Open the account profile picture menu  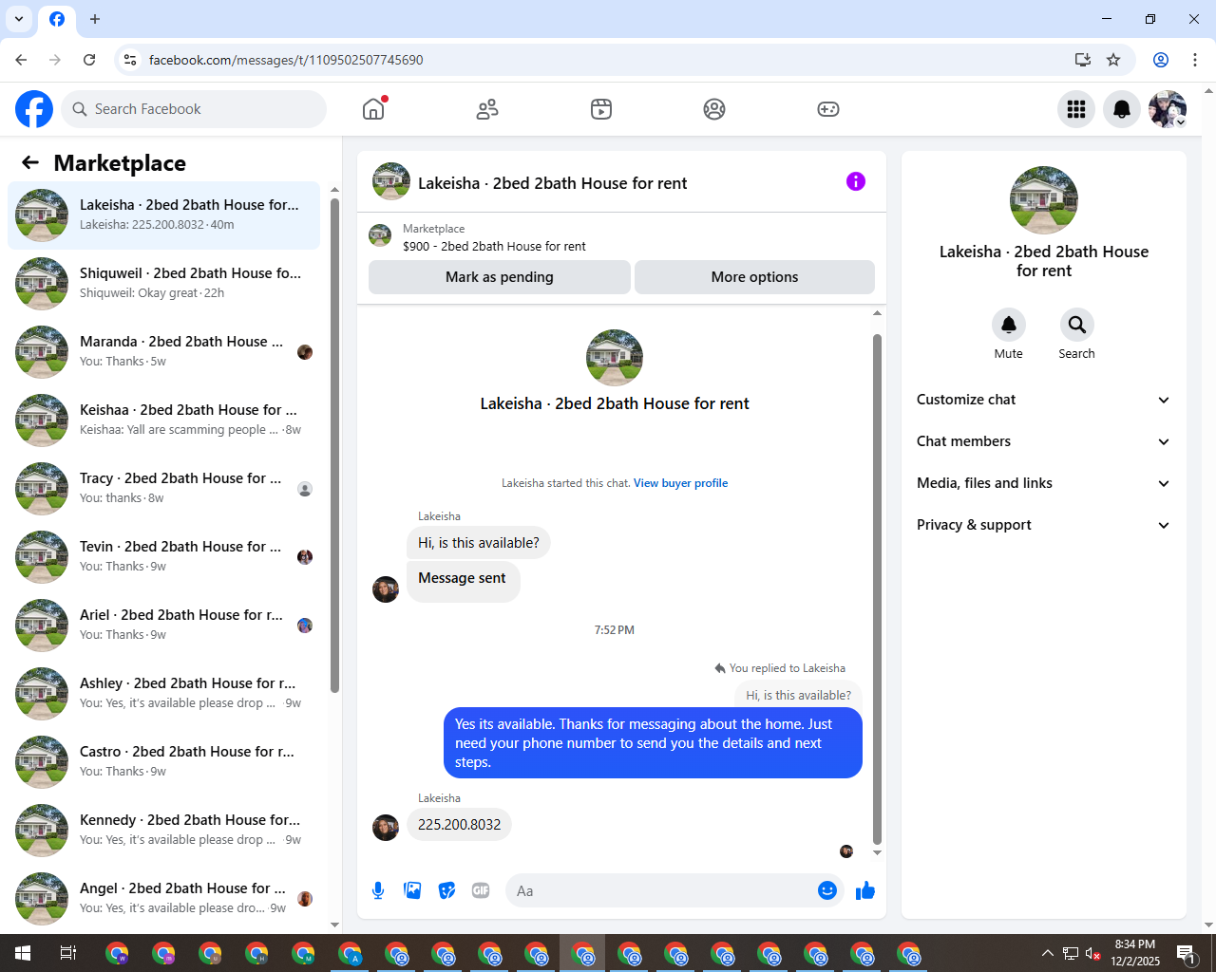click(1168, 109)
